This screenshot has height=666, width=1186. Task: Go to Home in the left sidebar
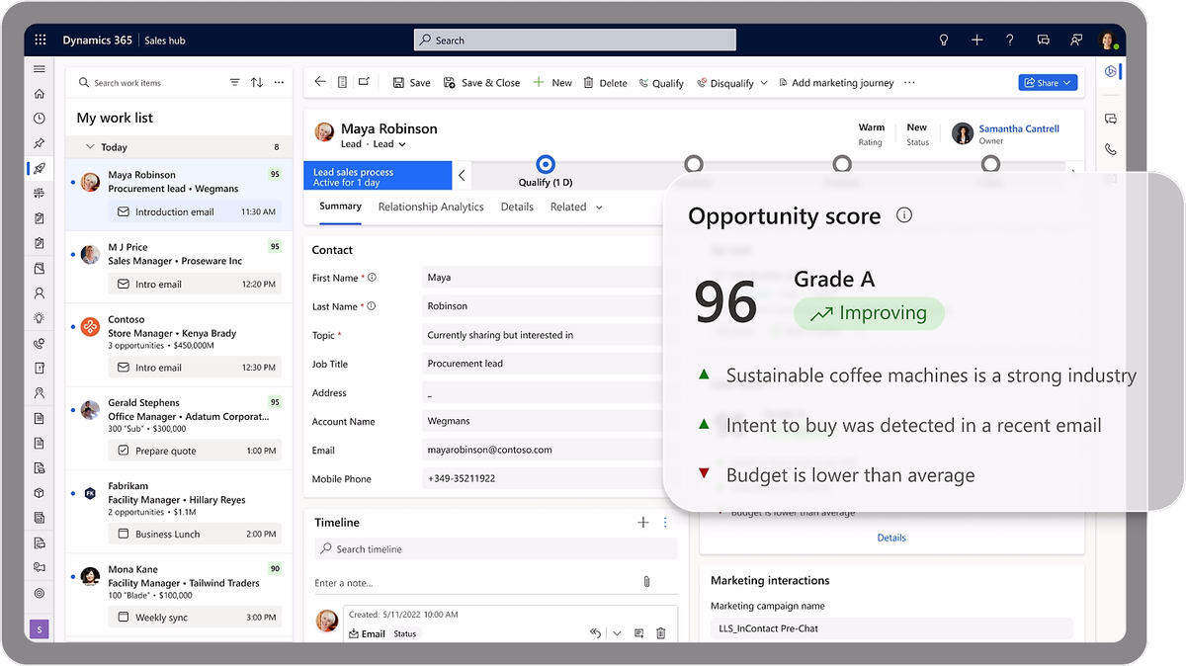coord(40,94)
